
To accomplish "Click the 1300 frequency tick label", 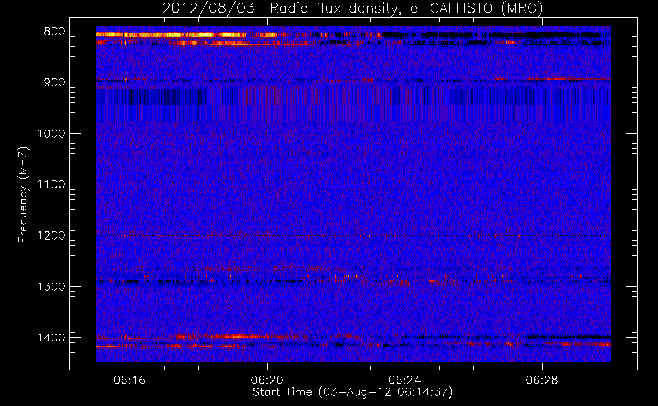I will coord(51,287).
